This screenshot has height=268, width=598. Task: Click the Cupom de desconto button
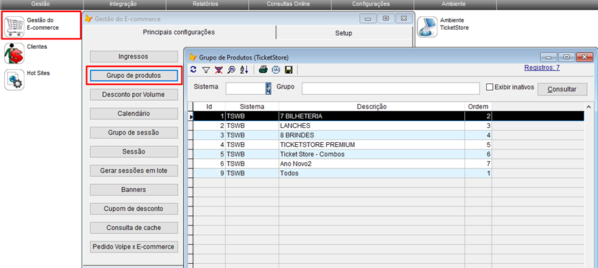(134, 208)
